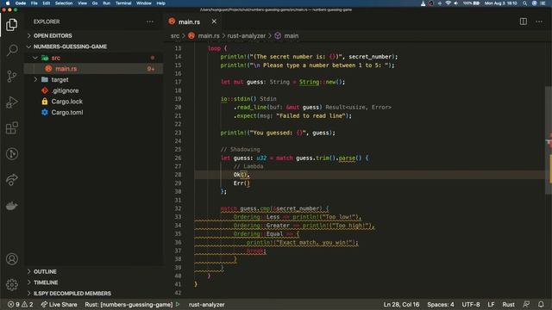Change end of line sequence LF
This screenshot has width=552, height=310.
point(491,304)
